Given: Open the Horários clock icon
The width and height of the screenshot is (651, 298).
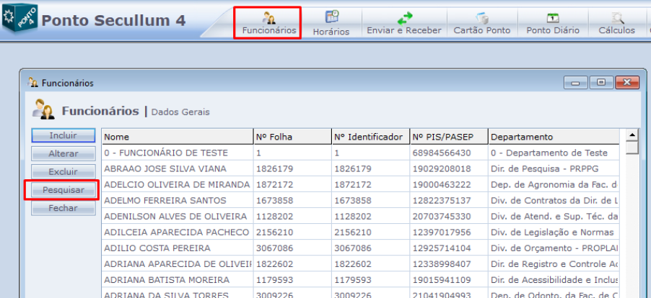Looking at the screenshot, I should coord(331,17).
